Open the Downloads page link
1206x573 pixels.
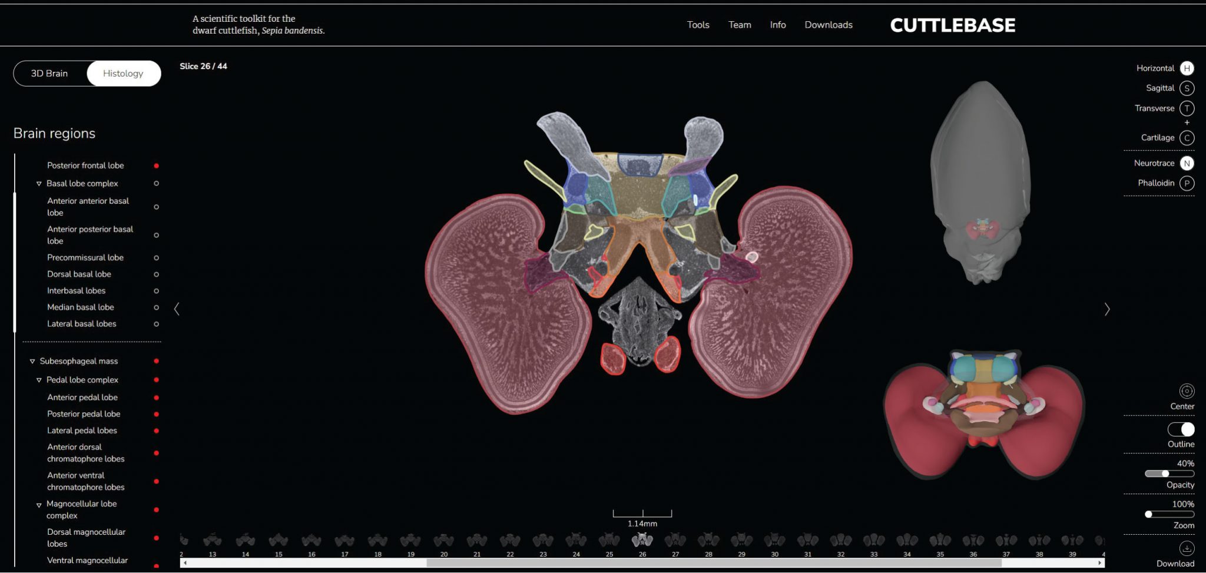[828, 25]
